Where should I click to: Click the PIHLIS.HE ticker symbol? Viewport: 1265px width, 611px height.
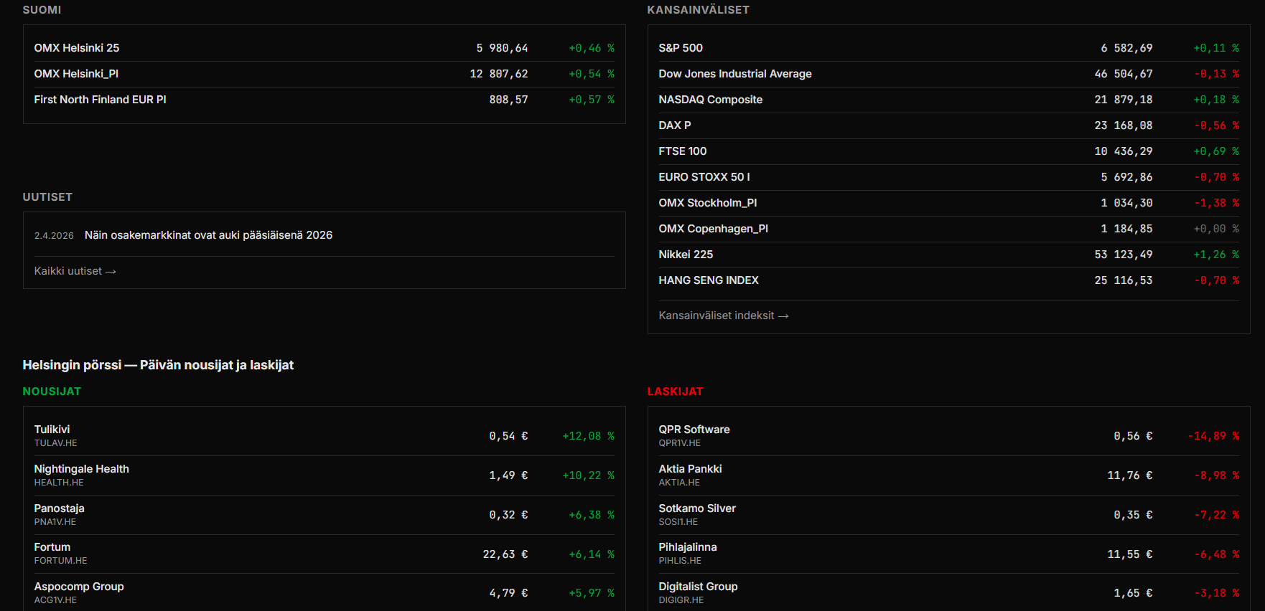(680, 561)
